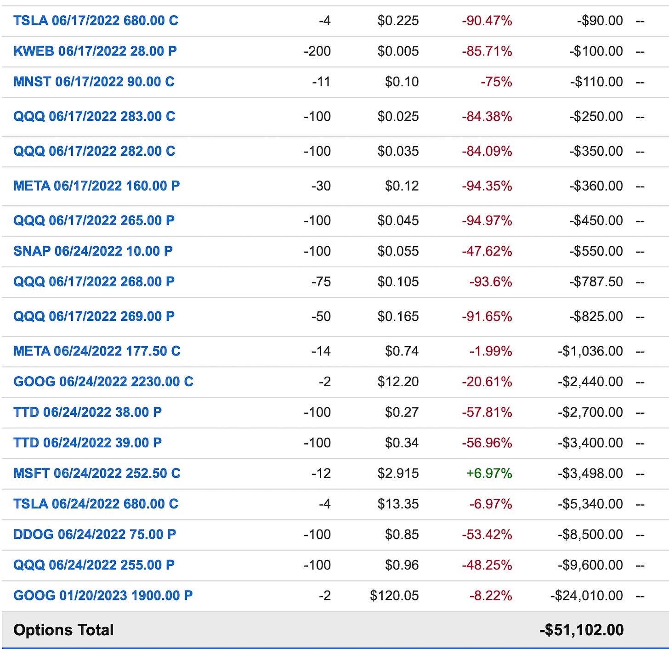Open TSLA 06/24/2022 680.00 C link
The width and height of the screenshot is (669, 649).
[96, 504]
